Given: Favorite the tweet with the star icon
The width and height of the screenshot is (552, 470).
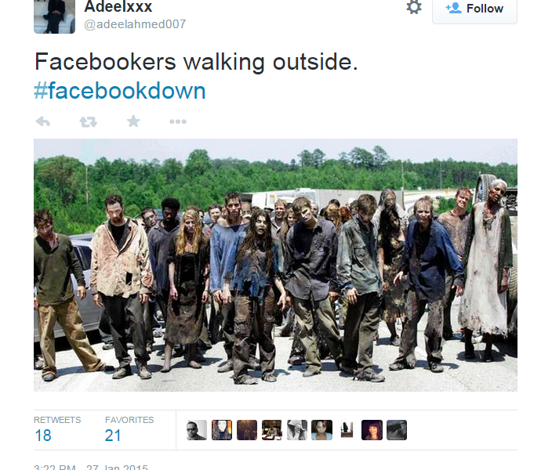Looking at the screenshot, I should (133, 121).
